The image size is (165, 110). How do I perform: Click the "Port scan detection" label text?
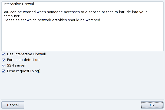pyautogui.click(x=23, y=60)
